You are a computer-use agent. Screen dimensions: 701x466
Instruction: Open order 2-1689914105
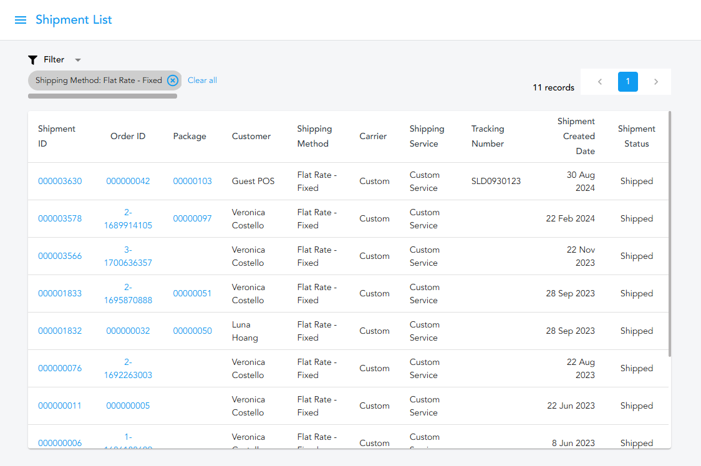pos(128,218)
